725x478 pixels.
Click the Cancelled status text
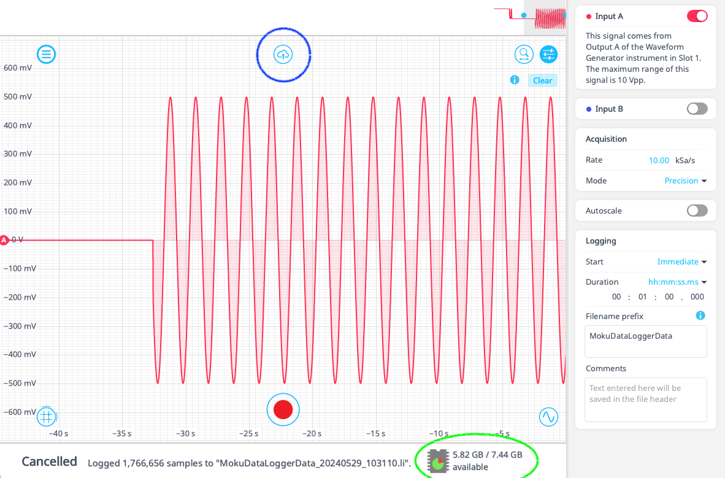pyautogui.click(x=50, y=461)
